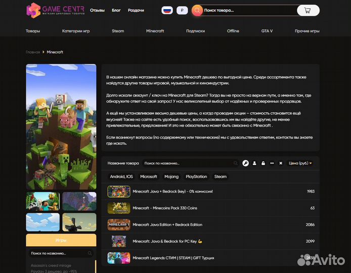Open the Отзывы page
The width and height of the screenshot is (351, 273).
click(x=97, y=10)
